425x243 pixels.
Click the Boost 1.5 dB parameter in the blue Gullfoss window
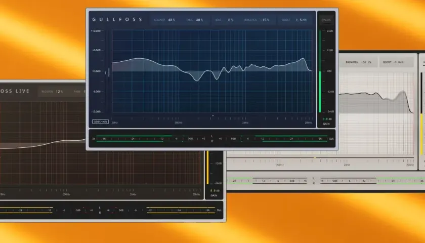pyautogui.click(x=294, y=20)
